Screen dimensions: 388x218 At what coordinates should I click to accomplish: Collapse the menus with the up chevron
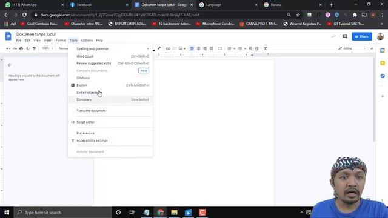(372, 48)
